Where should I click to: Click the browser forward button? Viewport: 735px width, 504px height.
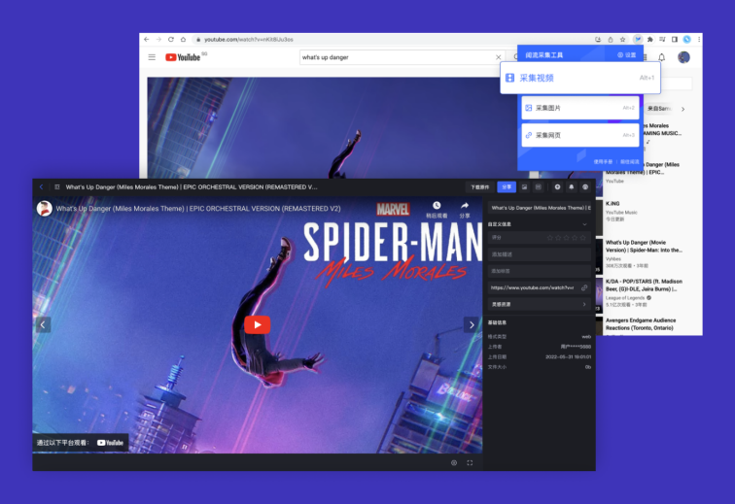pos(158,40)
